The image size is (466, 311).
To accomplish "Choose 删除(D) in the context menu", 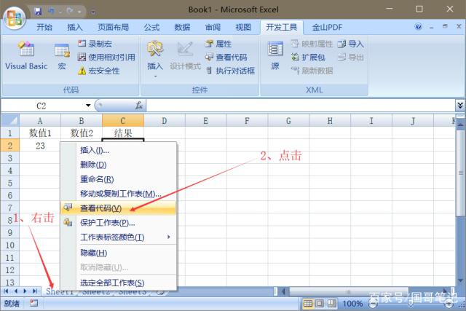I will [118, 165].
